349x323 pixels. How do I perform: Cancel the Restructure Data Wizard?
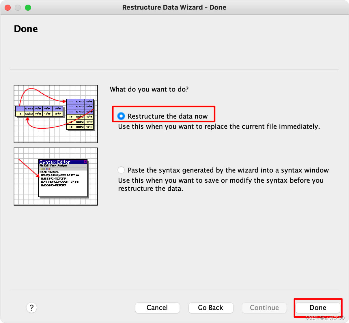pyautogui.click(x=157, y=308)
